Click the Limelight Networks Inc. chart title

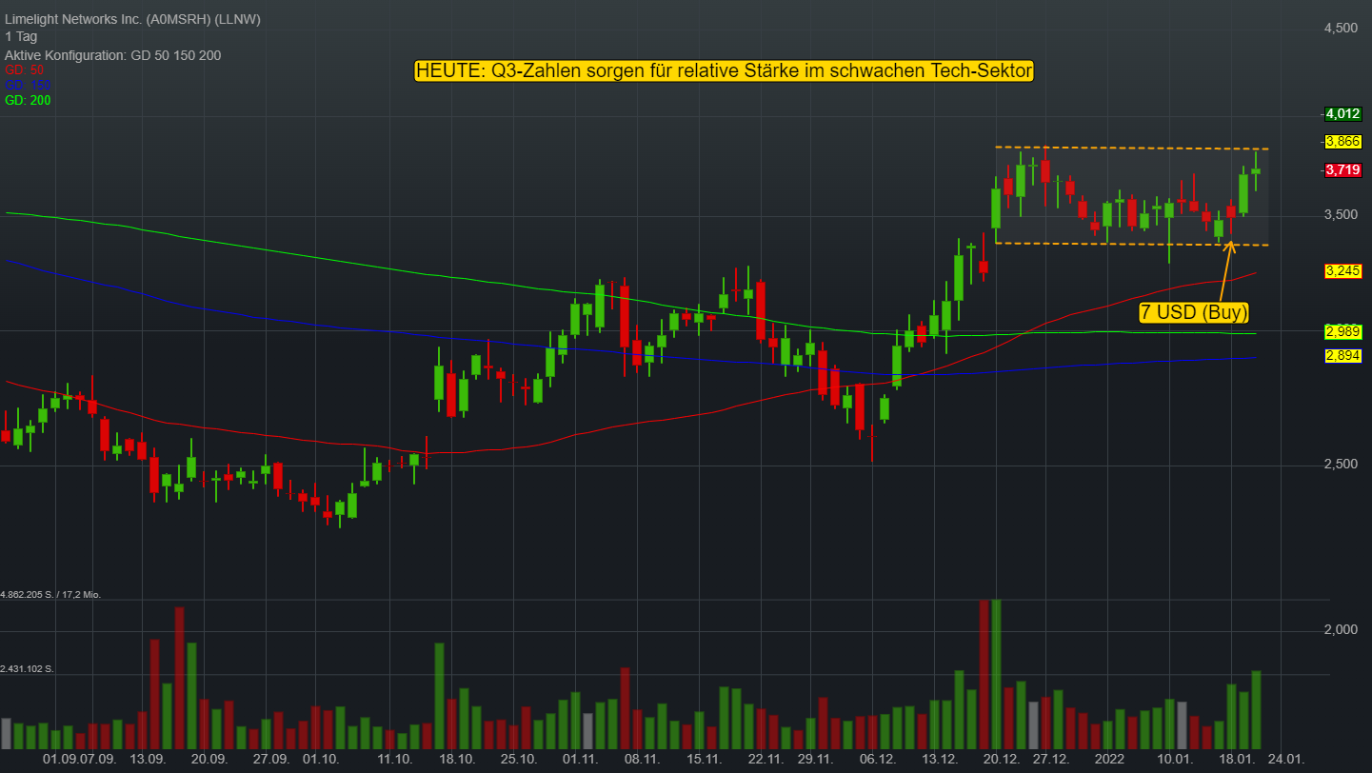click(x=132, y=19)
